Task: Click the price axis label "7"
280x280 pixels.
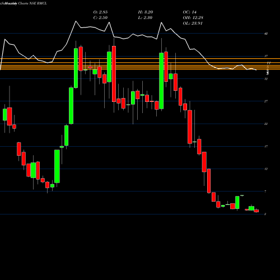Action: 265,192
